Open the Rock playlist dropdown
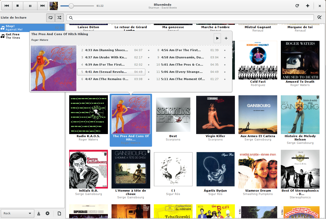Viewport: 326px width, 219px height. (18, 213)
